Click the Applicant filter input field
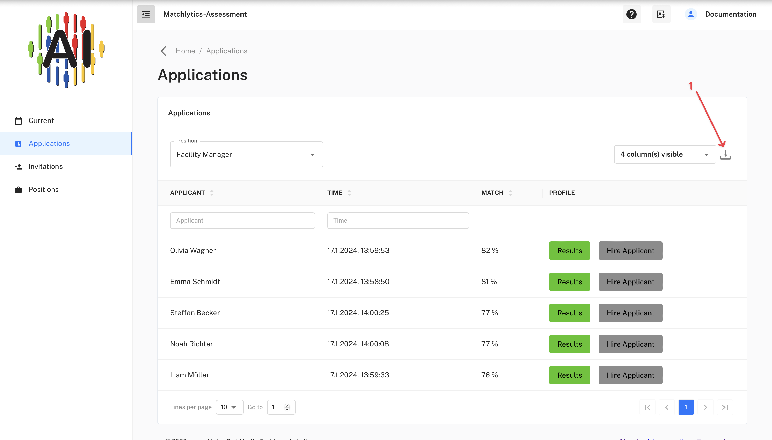The height and width of the screenshot is (440, 772). 243,221
